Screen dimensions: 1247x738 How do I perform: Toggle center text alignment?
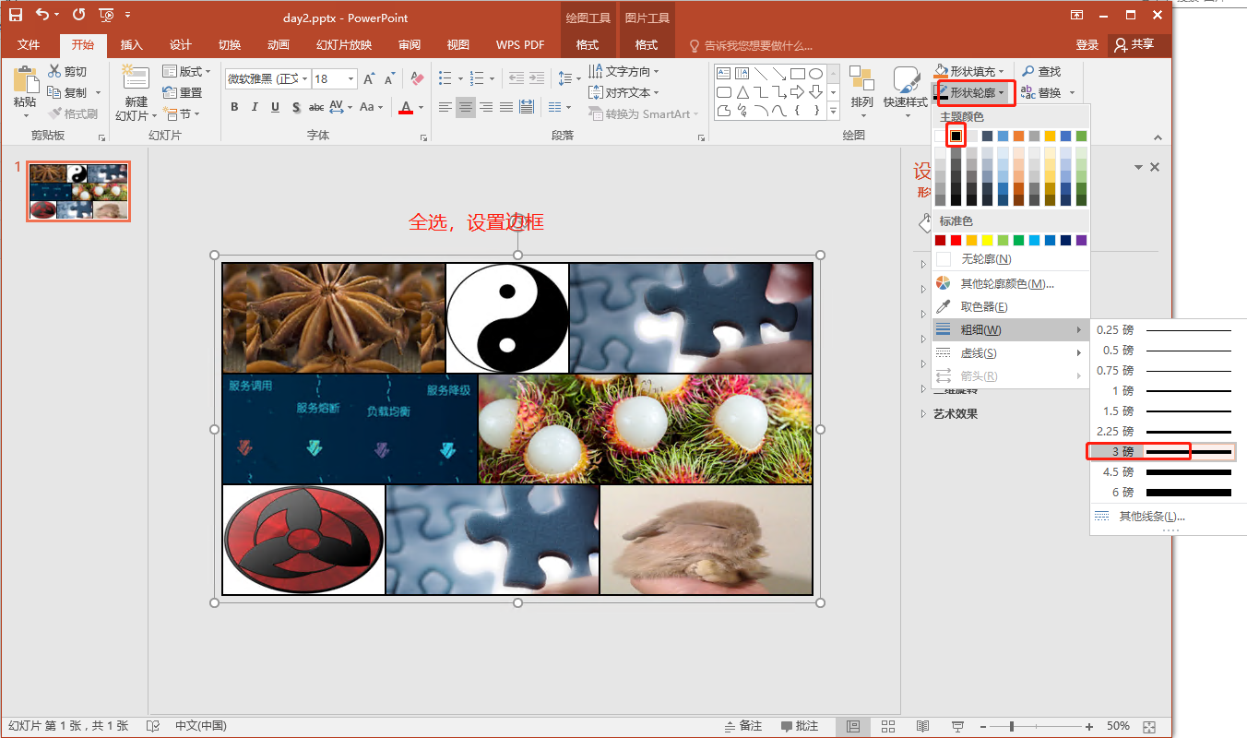coord(466,107)
